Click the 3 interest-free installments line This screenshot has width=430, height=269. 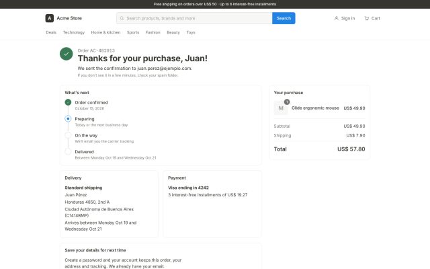click(208, 195)
